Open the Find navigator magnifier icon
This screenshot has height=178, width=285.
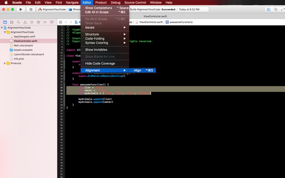click(19, 22)
